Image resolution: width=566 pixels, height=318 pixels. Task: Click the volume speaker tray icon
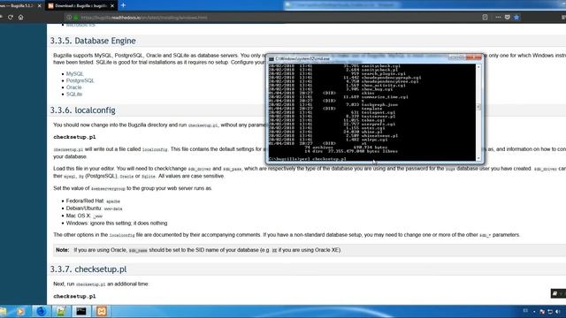(558, 312)
